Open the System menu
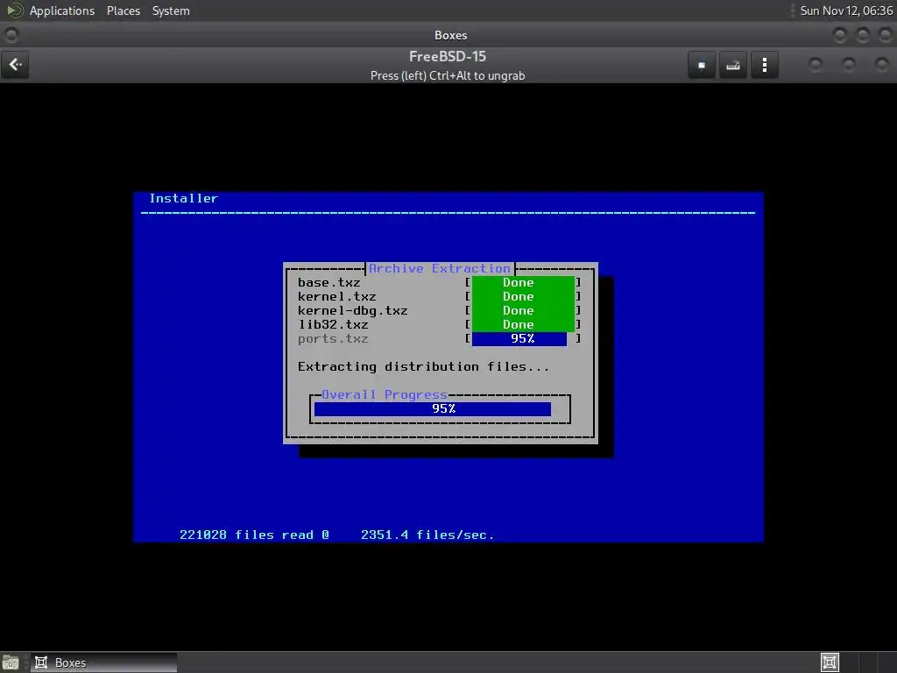 [x=171, y=11]
